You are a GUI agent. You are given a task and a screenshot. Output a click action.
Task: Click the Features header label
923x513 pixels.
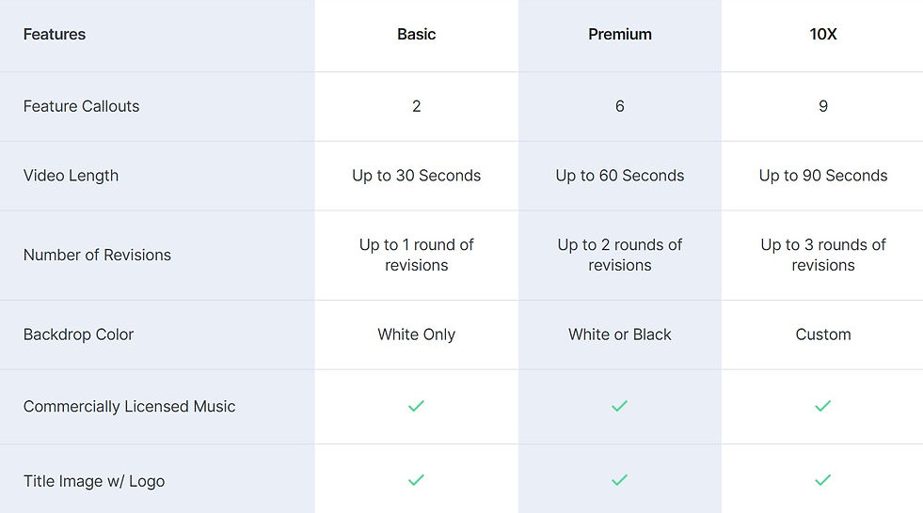55,35
